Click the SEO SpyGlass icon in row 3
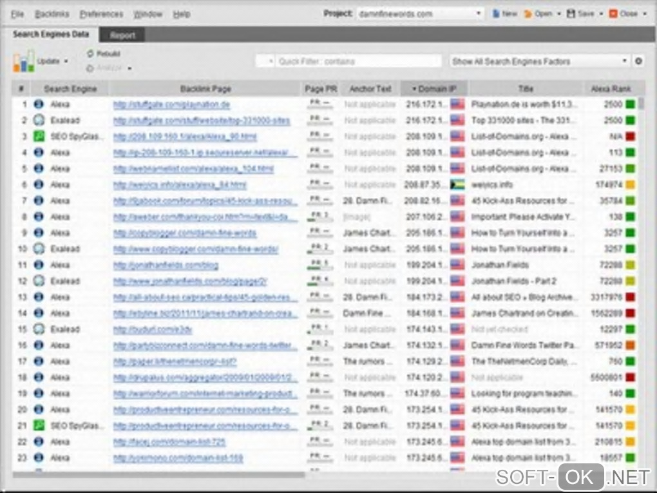 (x=39, y=136)
